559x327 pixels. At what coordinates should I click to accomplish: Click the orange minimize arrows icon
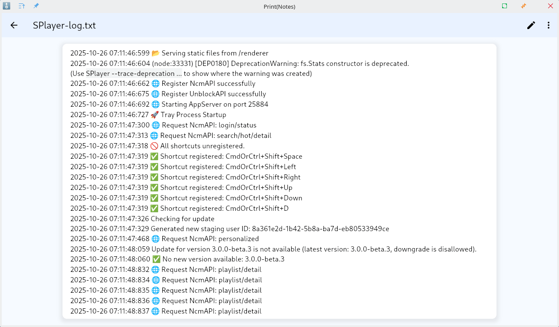coord(523,6)
